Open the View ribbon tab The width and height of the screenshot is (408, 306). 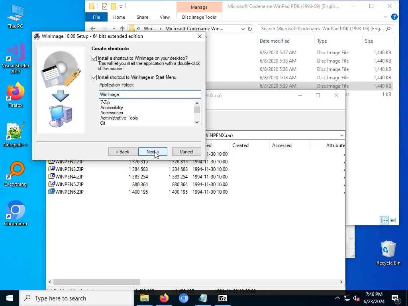point(165,17)
